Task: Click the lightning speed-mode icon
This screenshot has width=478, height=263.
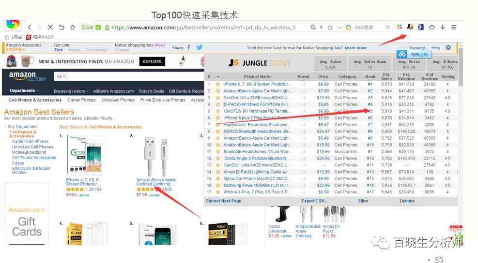Action: (321, 28)
